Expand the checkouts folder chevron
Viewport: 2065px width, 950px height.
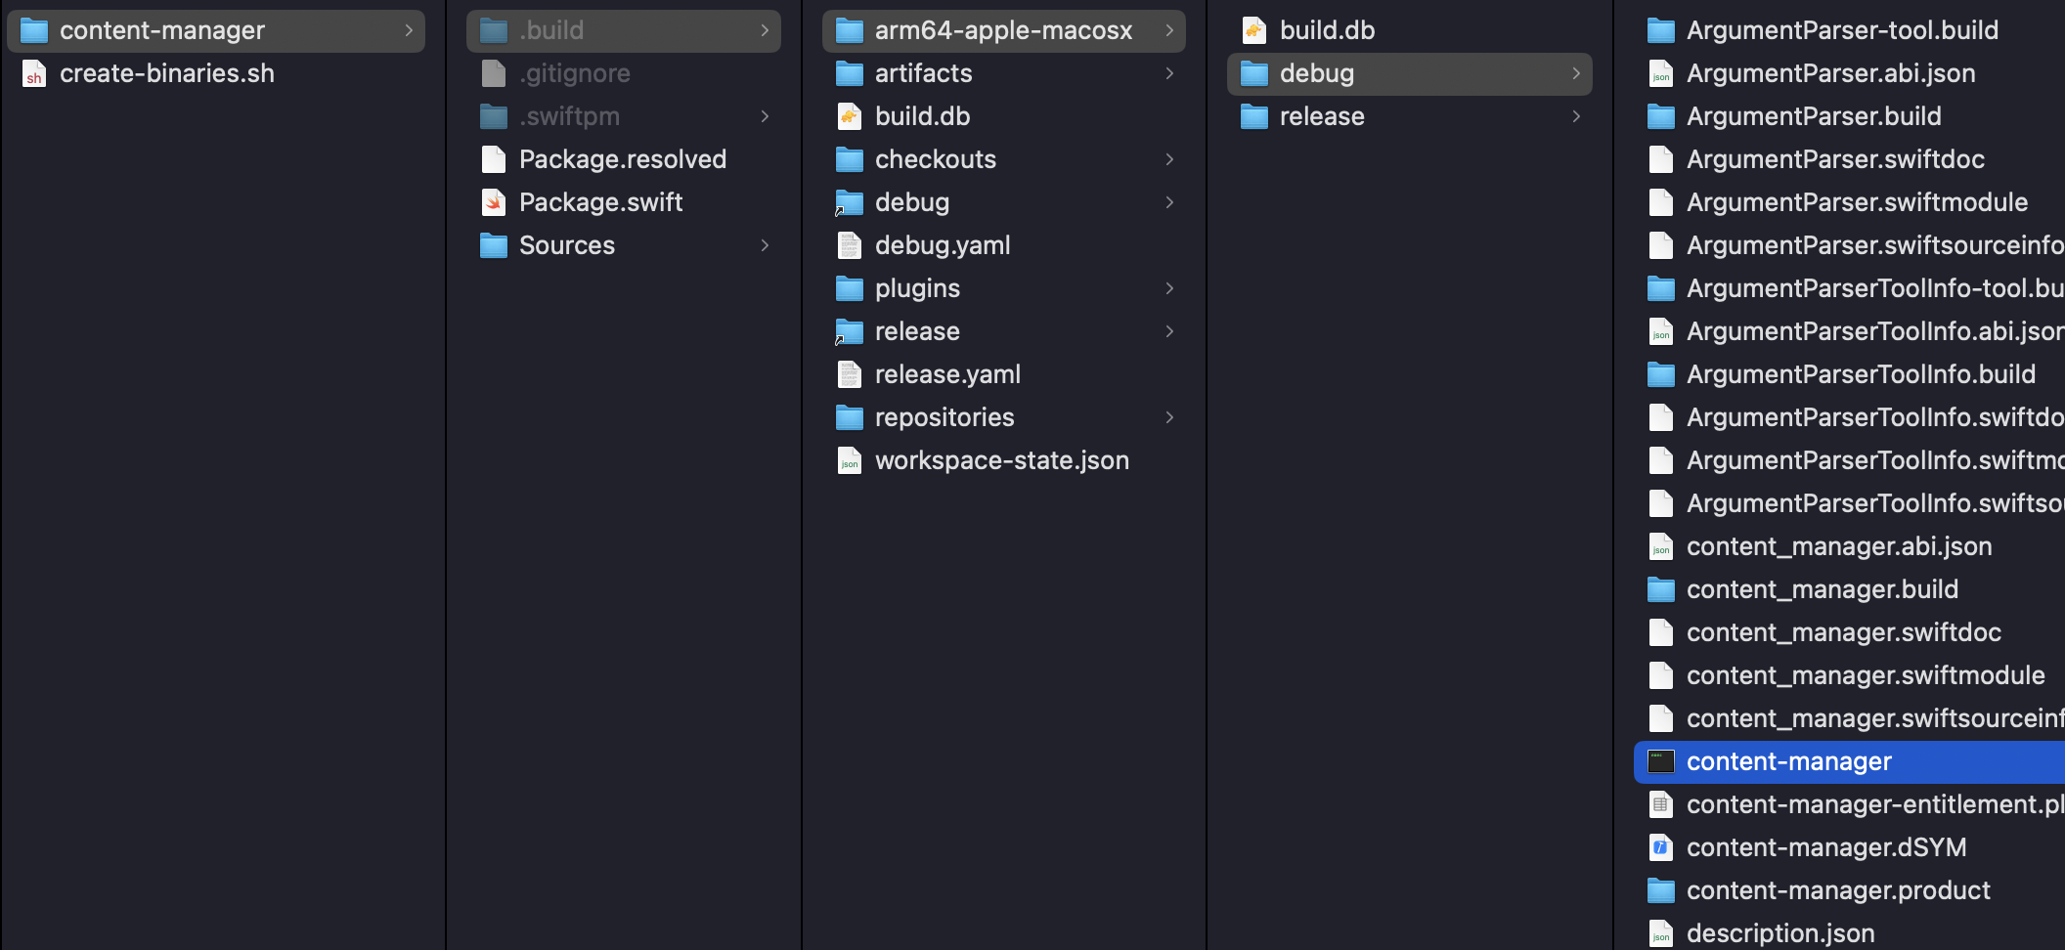click(x=1169, y=159)
